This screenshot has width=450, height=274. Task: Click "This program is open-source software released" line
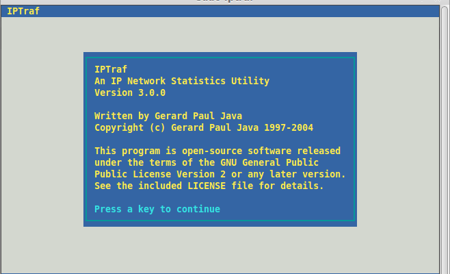click(x=217, y=151)
